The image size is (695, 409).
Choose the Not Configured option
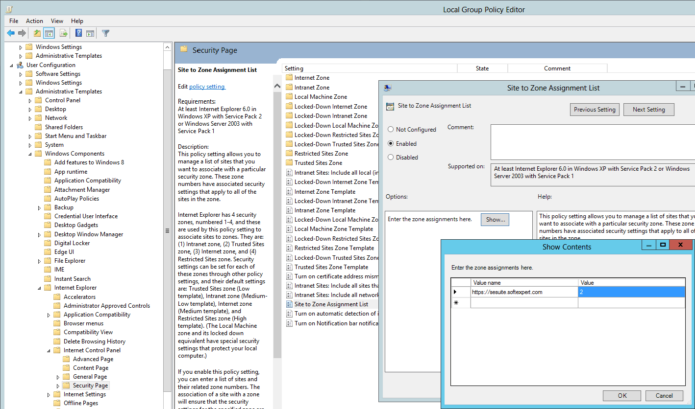391,129
